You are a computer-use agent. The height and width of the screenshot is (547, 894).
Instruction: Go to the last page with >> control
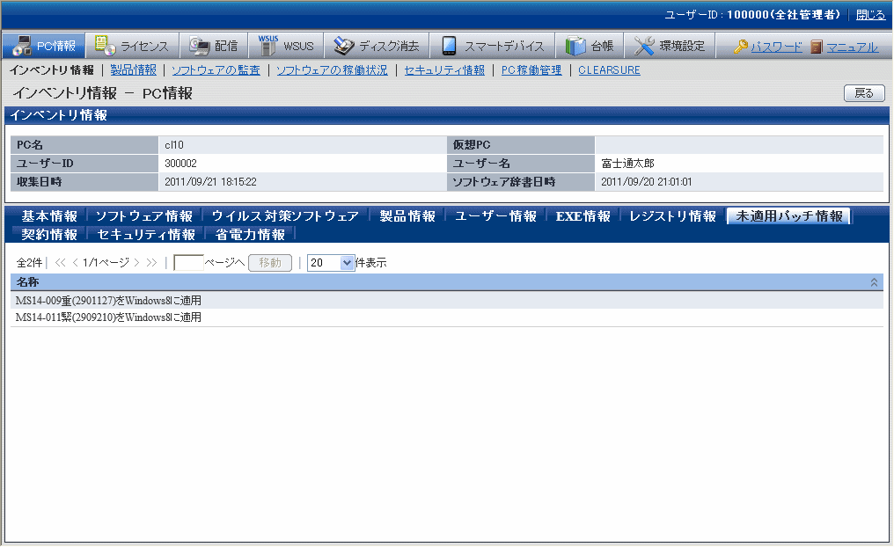pyautogui.click(x=151, y=263)
